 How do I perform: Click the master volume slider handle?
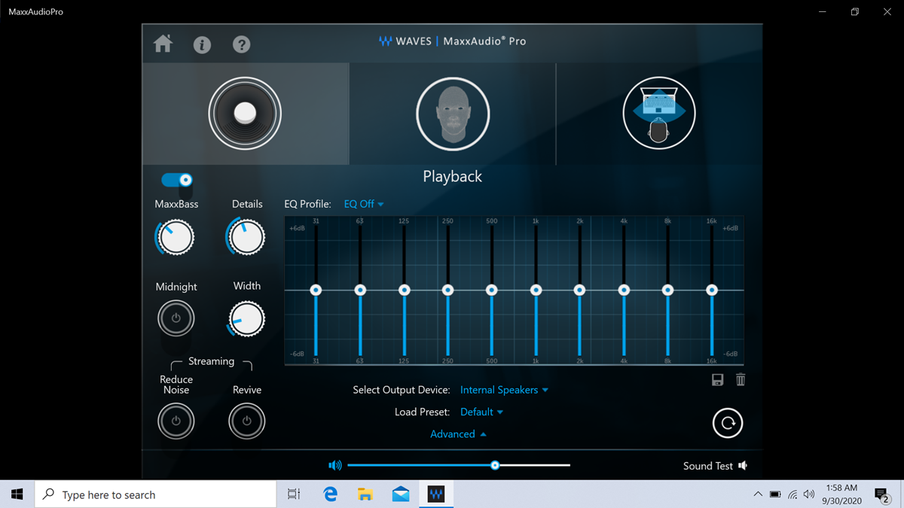pos(495,465)
